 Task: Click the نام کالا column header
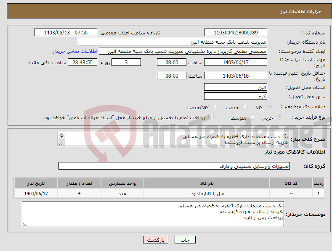coord(207,183)
